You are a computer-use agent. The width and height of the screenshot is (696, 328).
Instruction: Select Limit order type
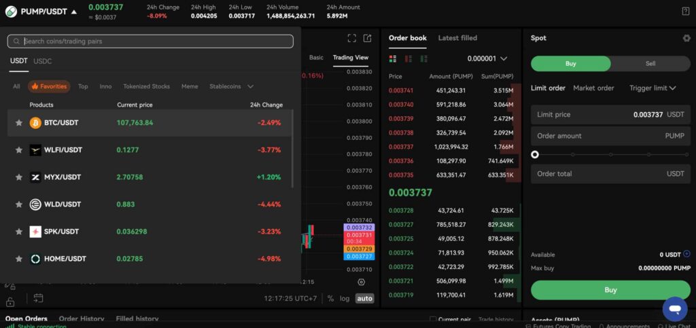click(549, 88)
